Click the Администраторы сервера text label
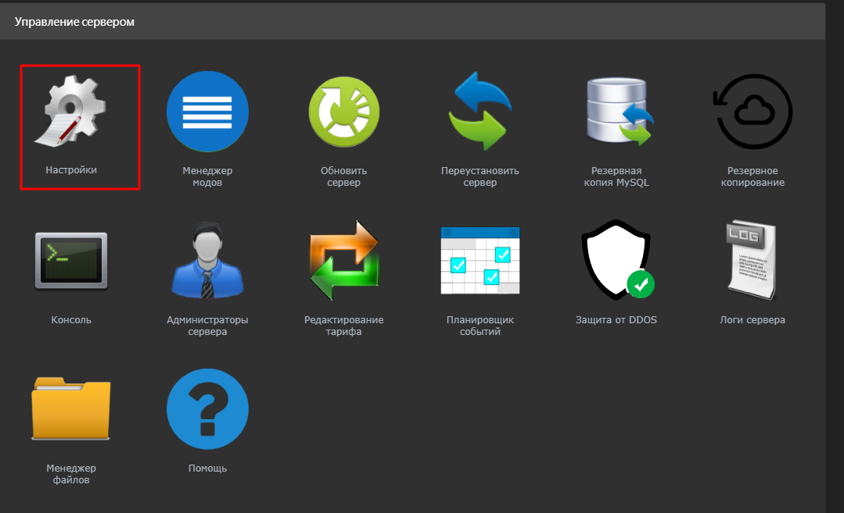The height and width of the screenshot is (513, 844). point(207,326)
